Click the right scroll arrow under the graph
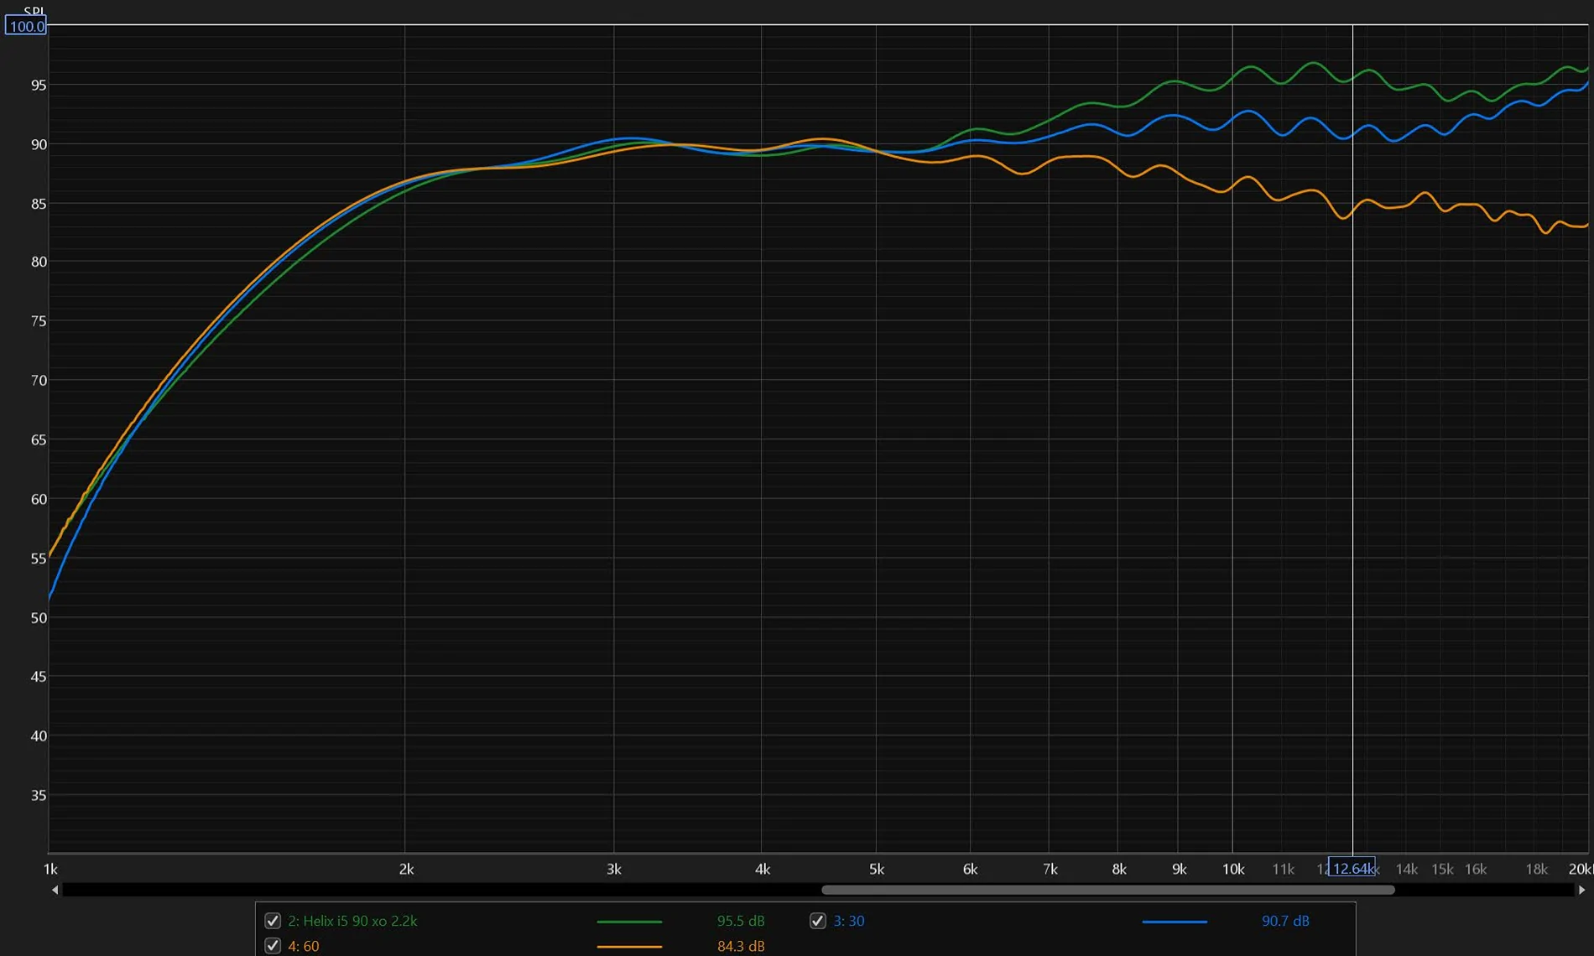Viewport: 1594px width, 956px height. point(1581,890)
